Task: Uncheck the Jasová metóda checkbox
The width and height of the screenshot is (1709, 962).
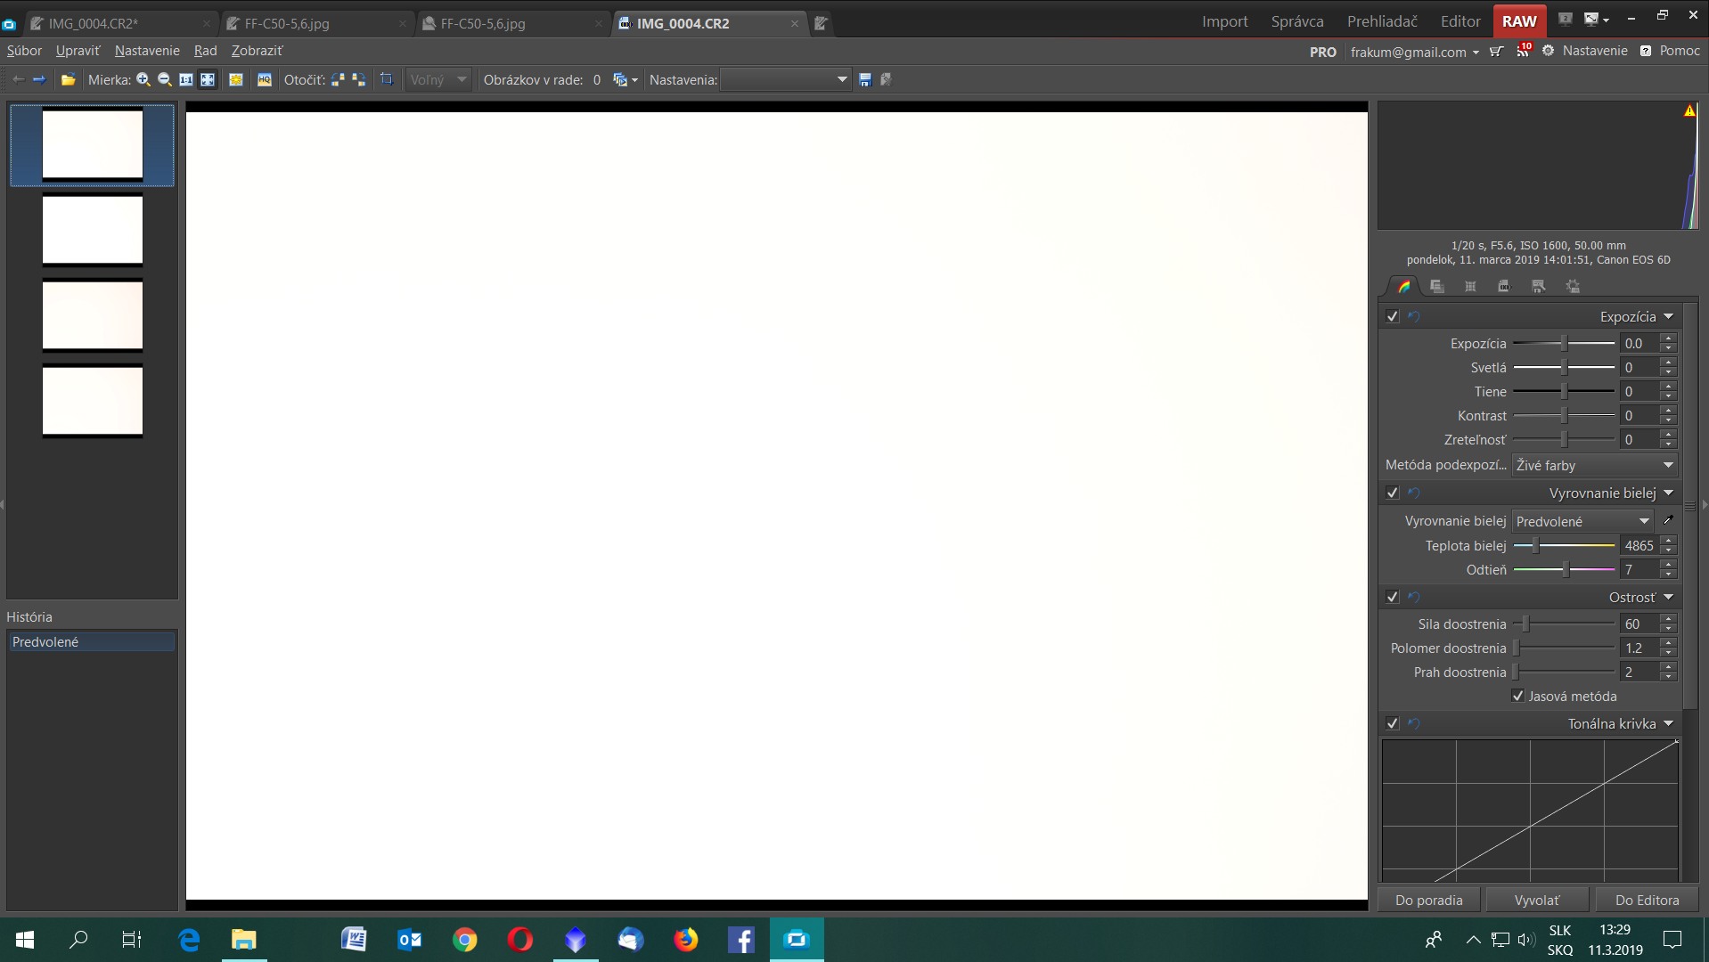Action: pos(1518,697)
